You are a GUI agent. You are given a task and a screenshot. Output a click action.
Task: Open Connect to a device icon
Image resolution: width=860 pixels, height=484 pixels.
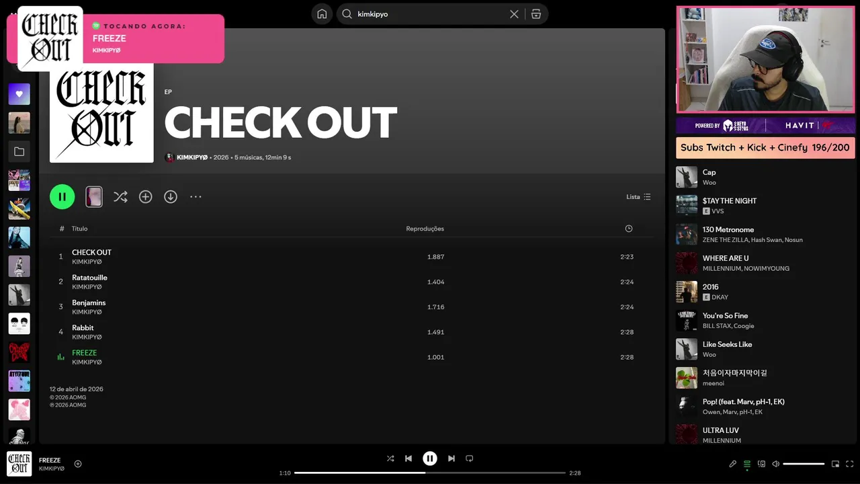pos(761,464)
